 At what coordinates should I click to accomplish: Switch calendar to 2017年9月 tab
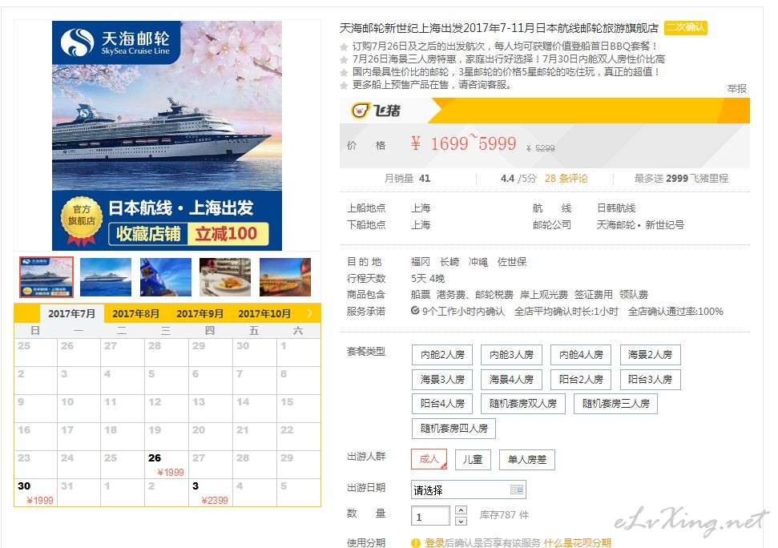200,313
